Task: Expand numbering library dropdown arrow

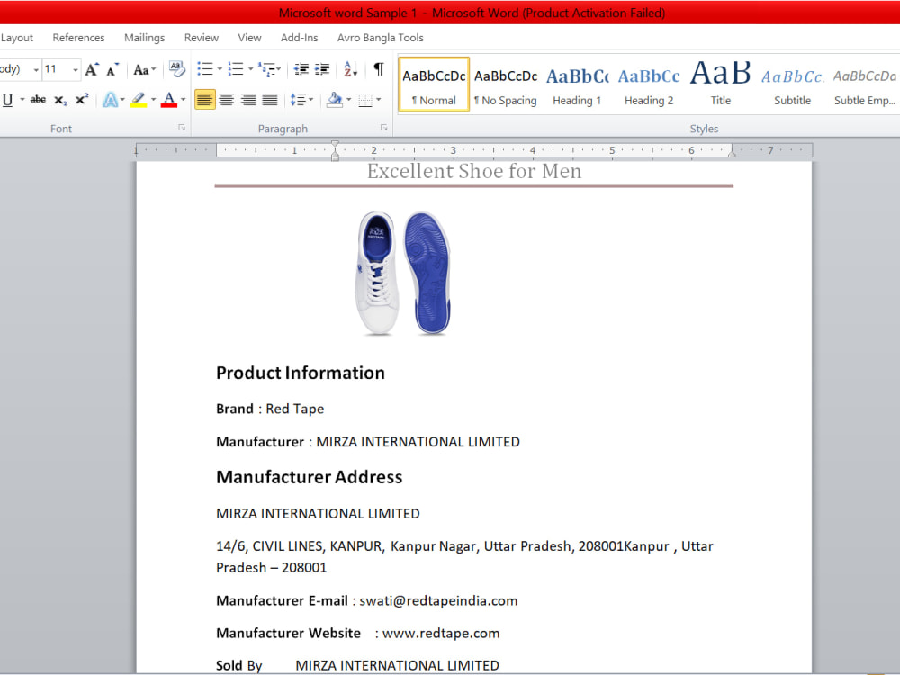Action: [250, 69]
